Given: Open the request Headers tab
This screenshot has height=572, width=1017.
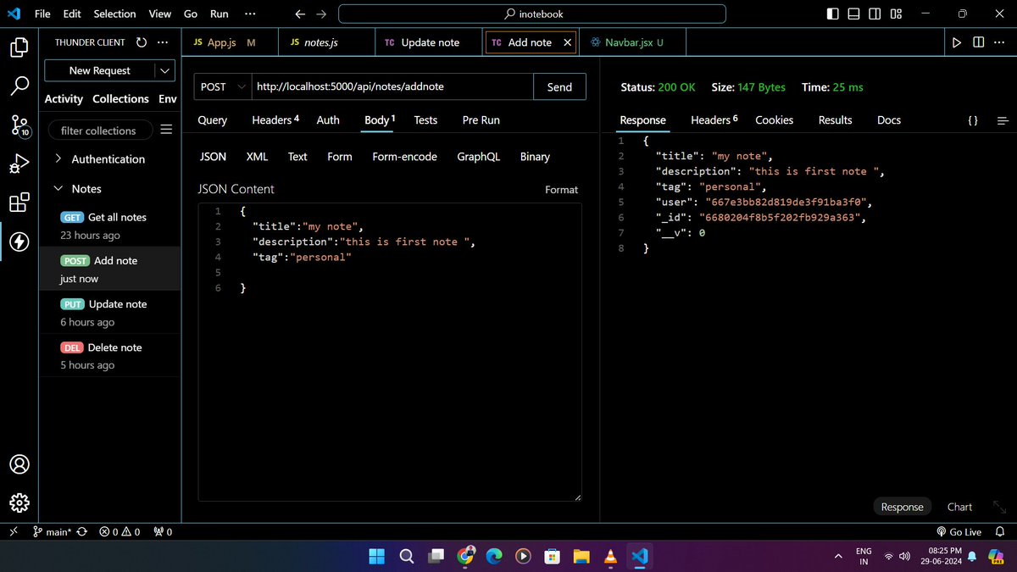Looking at the screenshot, I should point(275,120).
